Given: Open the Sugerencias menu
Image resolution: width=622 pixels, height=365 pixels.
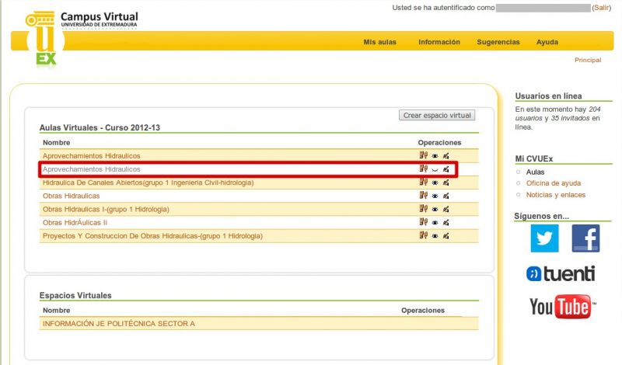Looking at the screenshot, I should coord(498,42).
